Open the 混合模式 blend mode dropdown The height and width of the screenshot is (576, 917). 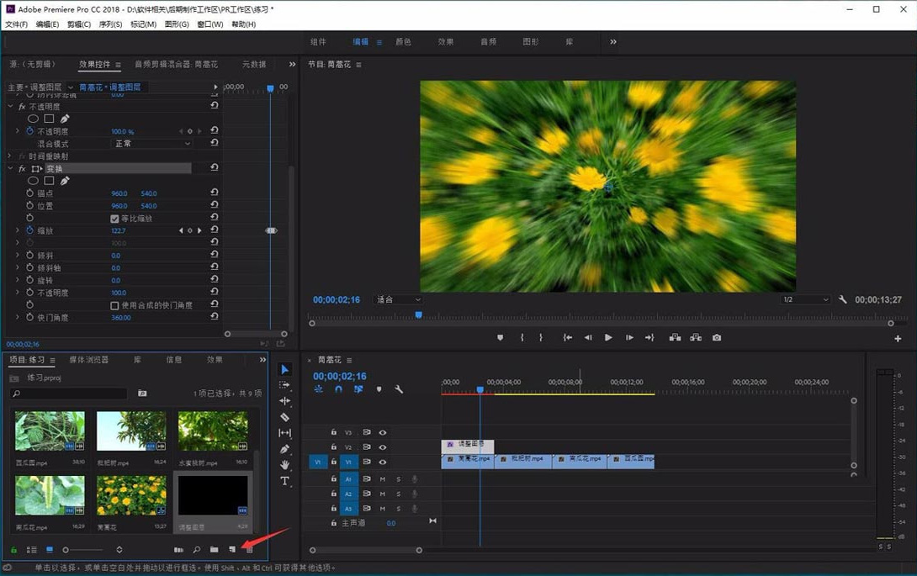(x=152, y=144)
